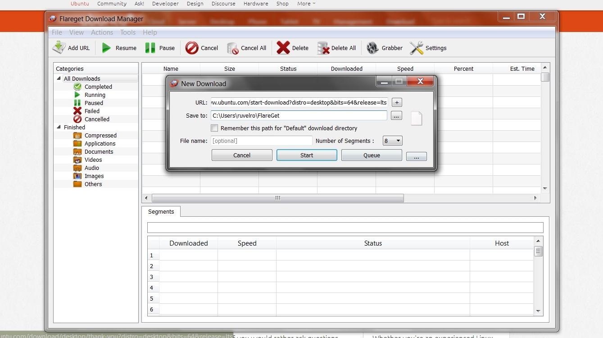Image resolution: width=603 pixels, height=338 pixels.
Task: Enable Remember this path checkbox
Action: 214,128
